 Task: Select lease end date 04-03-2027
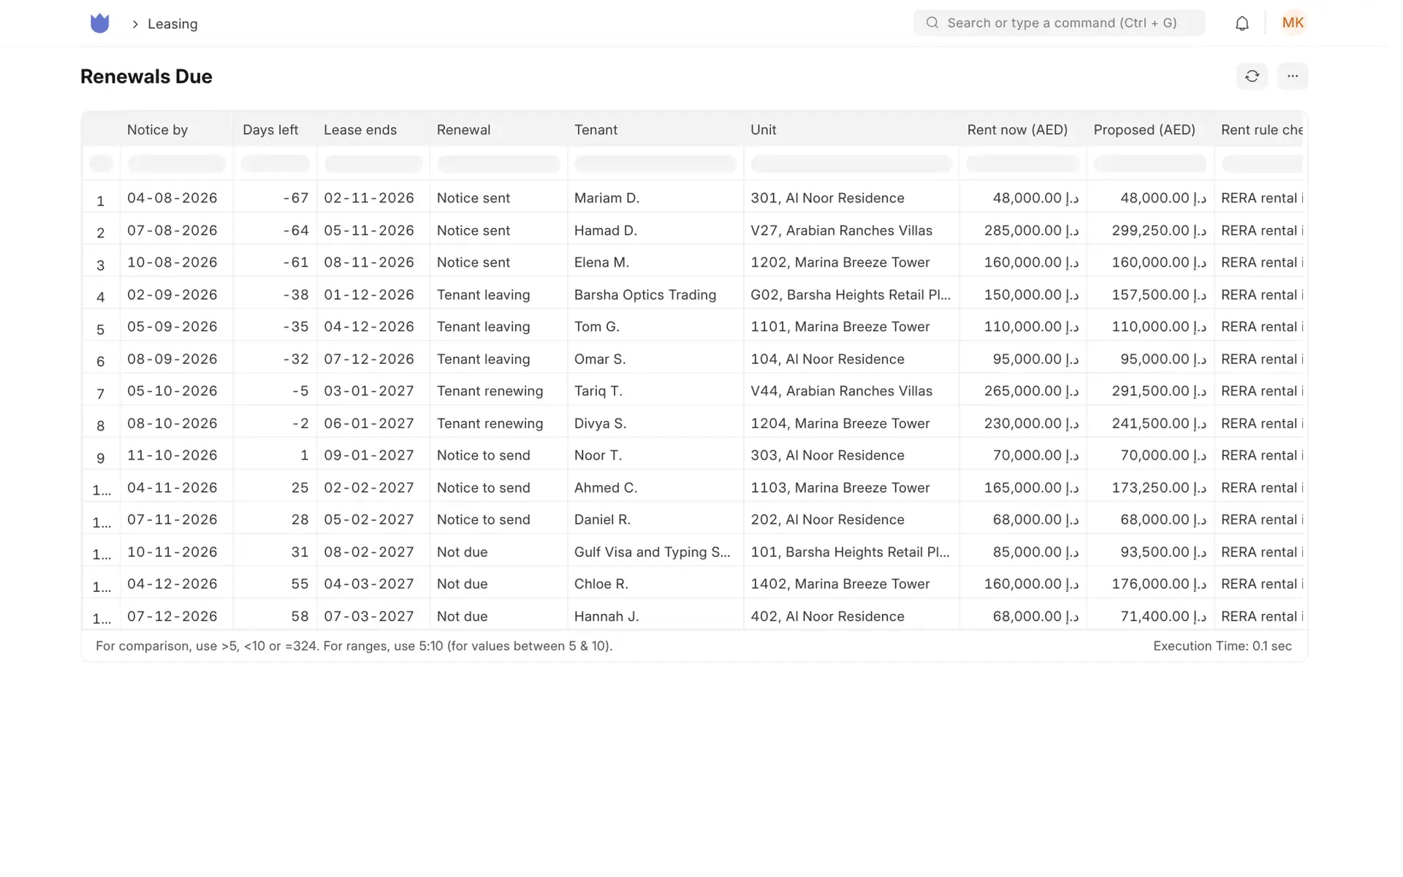coord(373,584)
